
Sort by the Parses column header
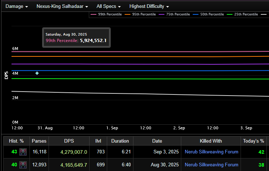(x=39, y=141)
